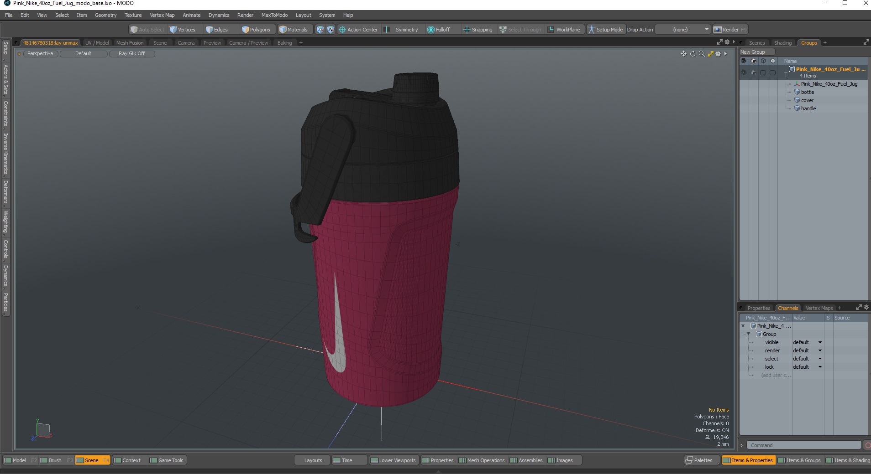This screenshot has width=871, height=474.
Task: Click the shield icon after Materials
Action: [x=320, y=30]
